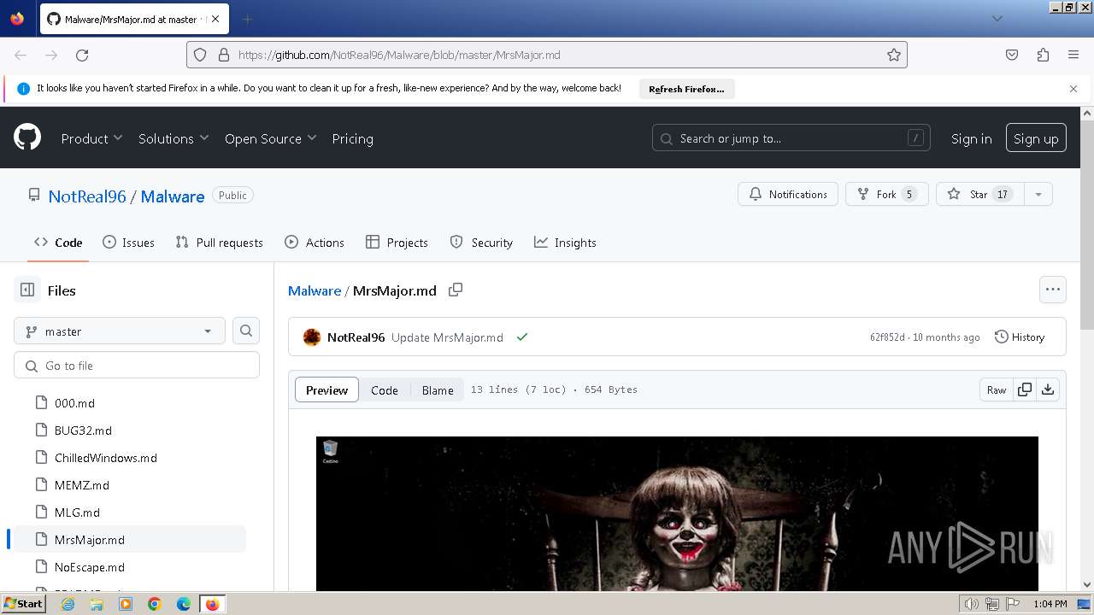Open MEMZ.md in file tree
Image resolution: width=1094 pixels, height=615 pixels.
click(x=82, y=485)
